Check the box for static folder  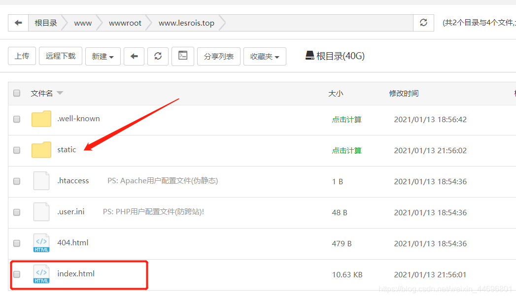point(17,150)
